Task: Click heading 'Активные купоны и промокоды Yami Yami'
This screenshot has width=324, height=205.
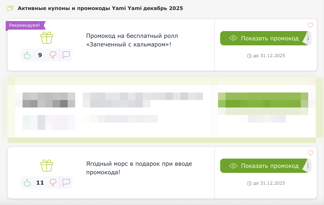Action: 100,8
